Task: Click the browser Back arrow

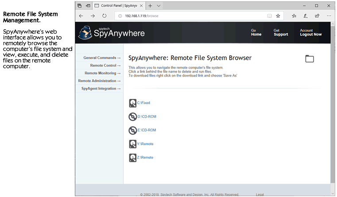Action: [81, 16]
